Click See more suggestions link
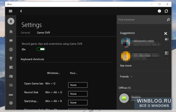The height and width of the screenshot is (112, 176). point(126,65)
